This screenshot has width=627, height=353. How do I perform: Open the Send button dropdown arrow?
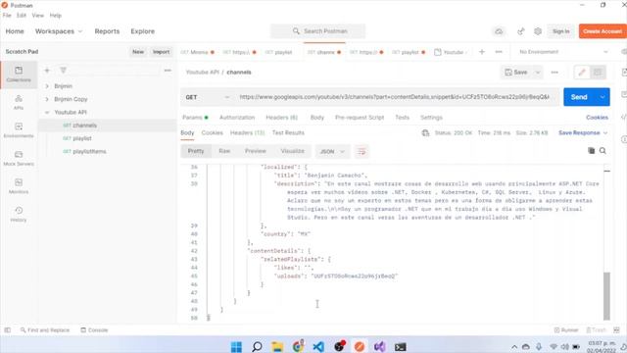click(603, 97)
